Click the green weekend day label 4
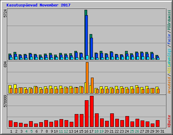Image resolution: width=173 pixels, height=135 pixels. [26, 131]
